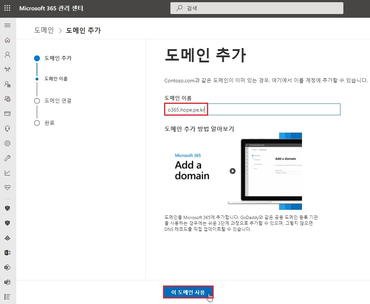This screenshot has width=370, height=304.
Task: Open Teams admin center icon
Action: [7, 282]
